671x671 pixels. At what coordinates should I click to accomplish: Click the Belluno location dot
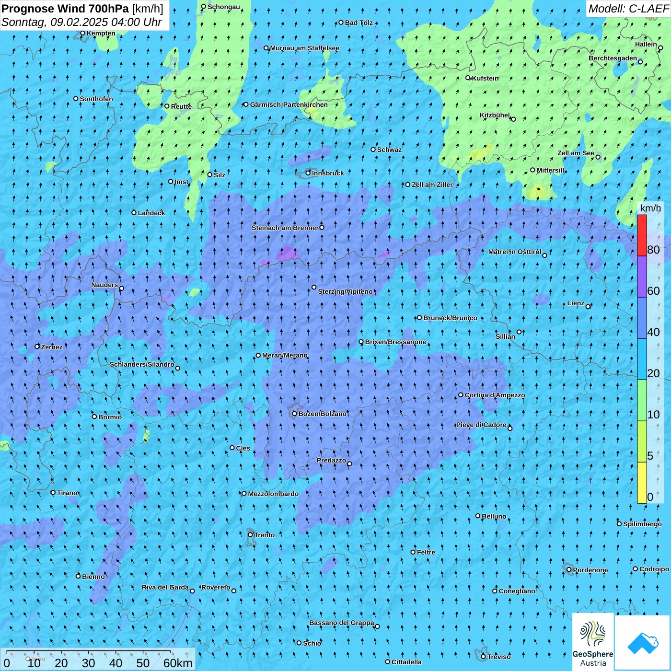pyautogui.click(x=478, y=516)
